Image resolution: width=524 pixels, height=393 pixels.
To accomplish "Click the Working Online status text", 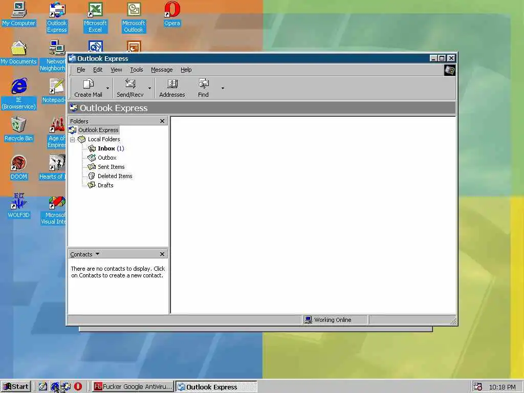I will coord(333,320).
